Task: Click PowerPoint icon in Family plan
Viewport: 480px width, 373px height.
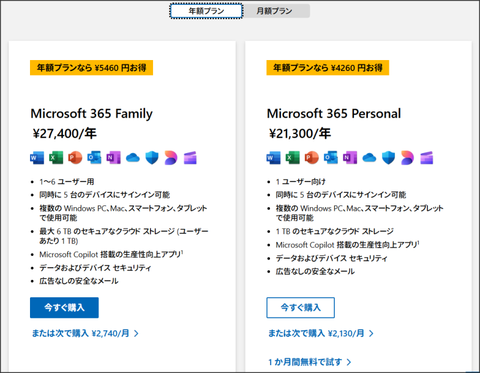Action: coord(75,158)
